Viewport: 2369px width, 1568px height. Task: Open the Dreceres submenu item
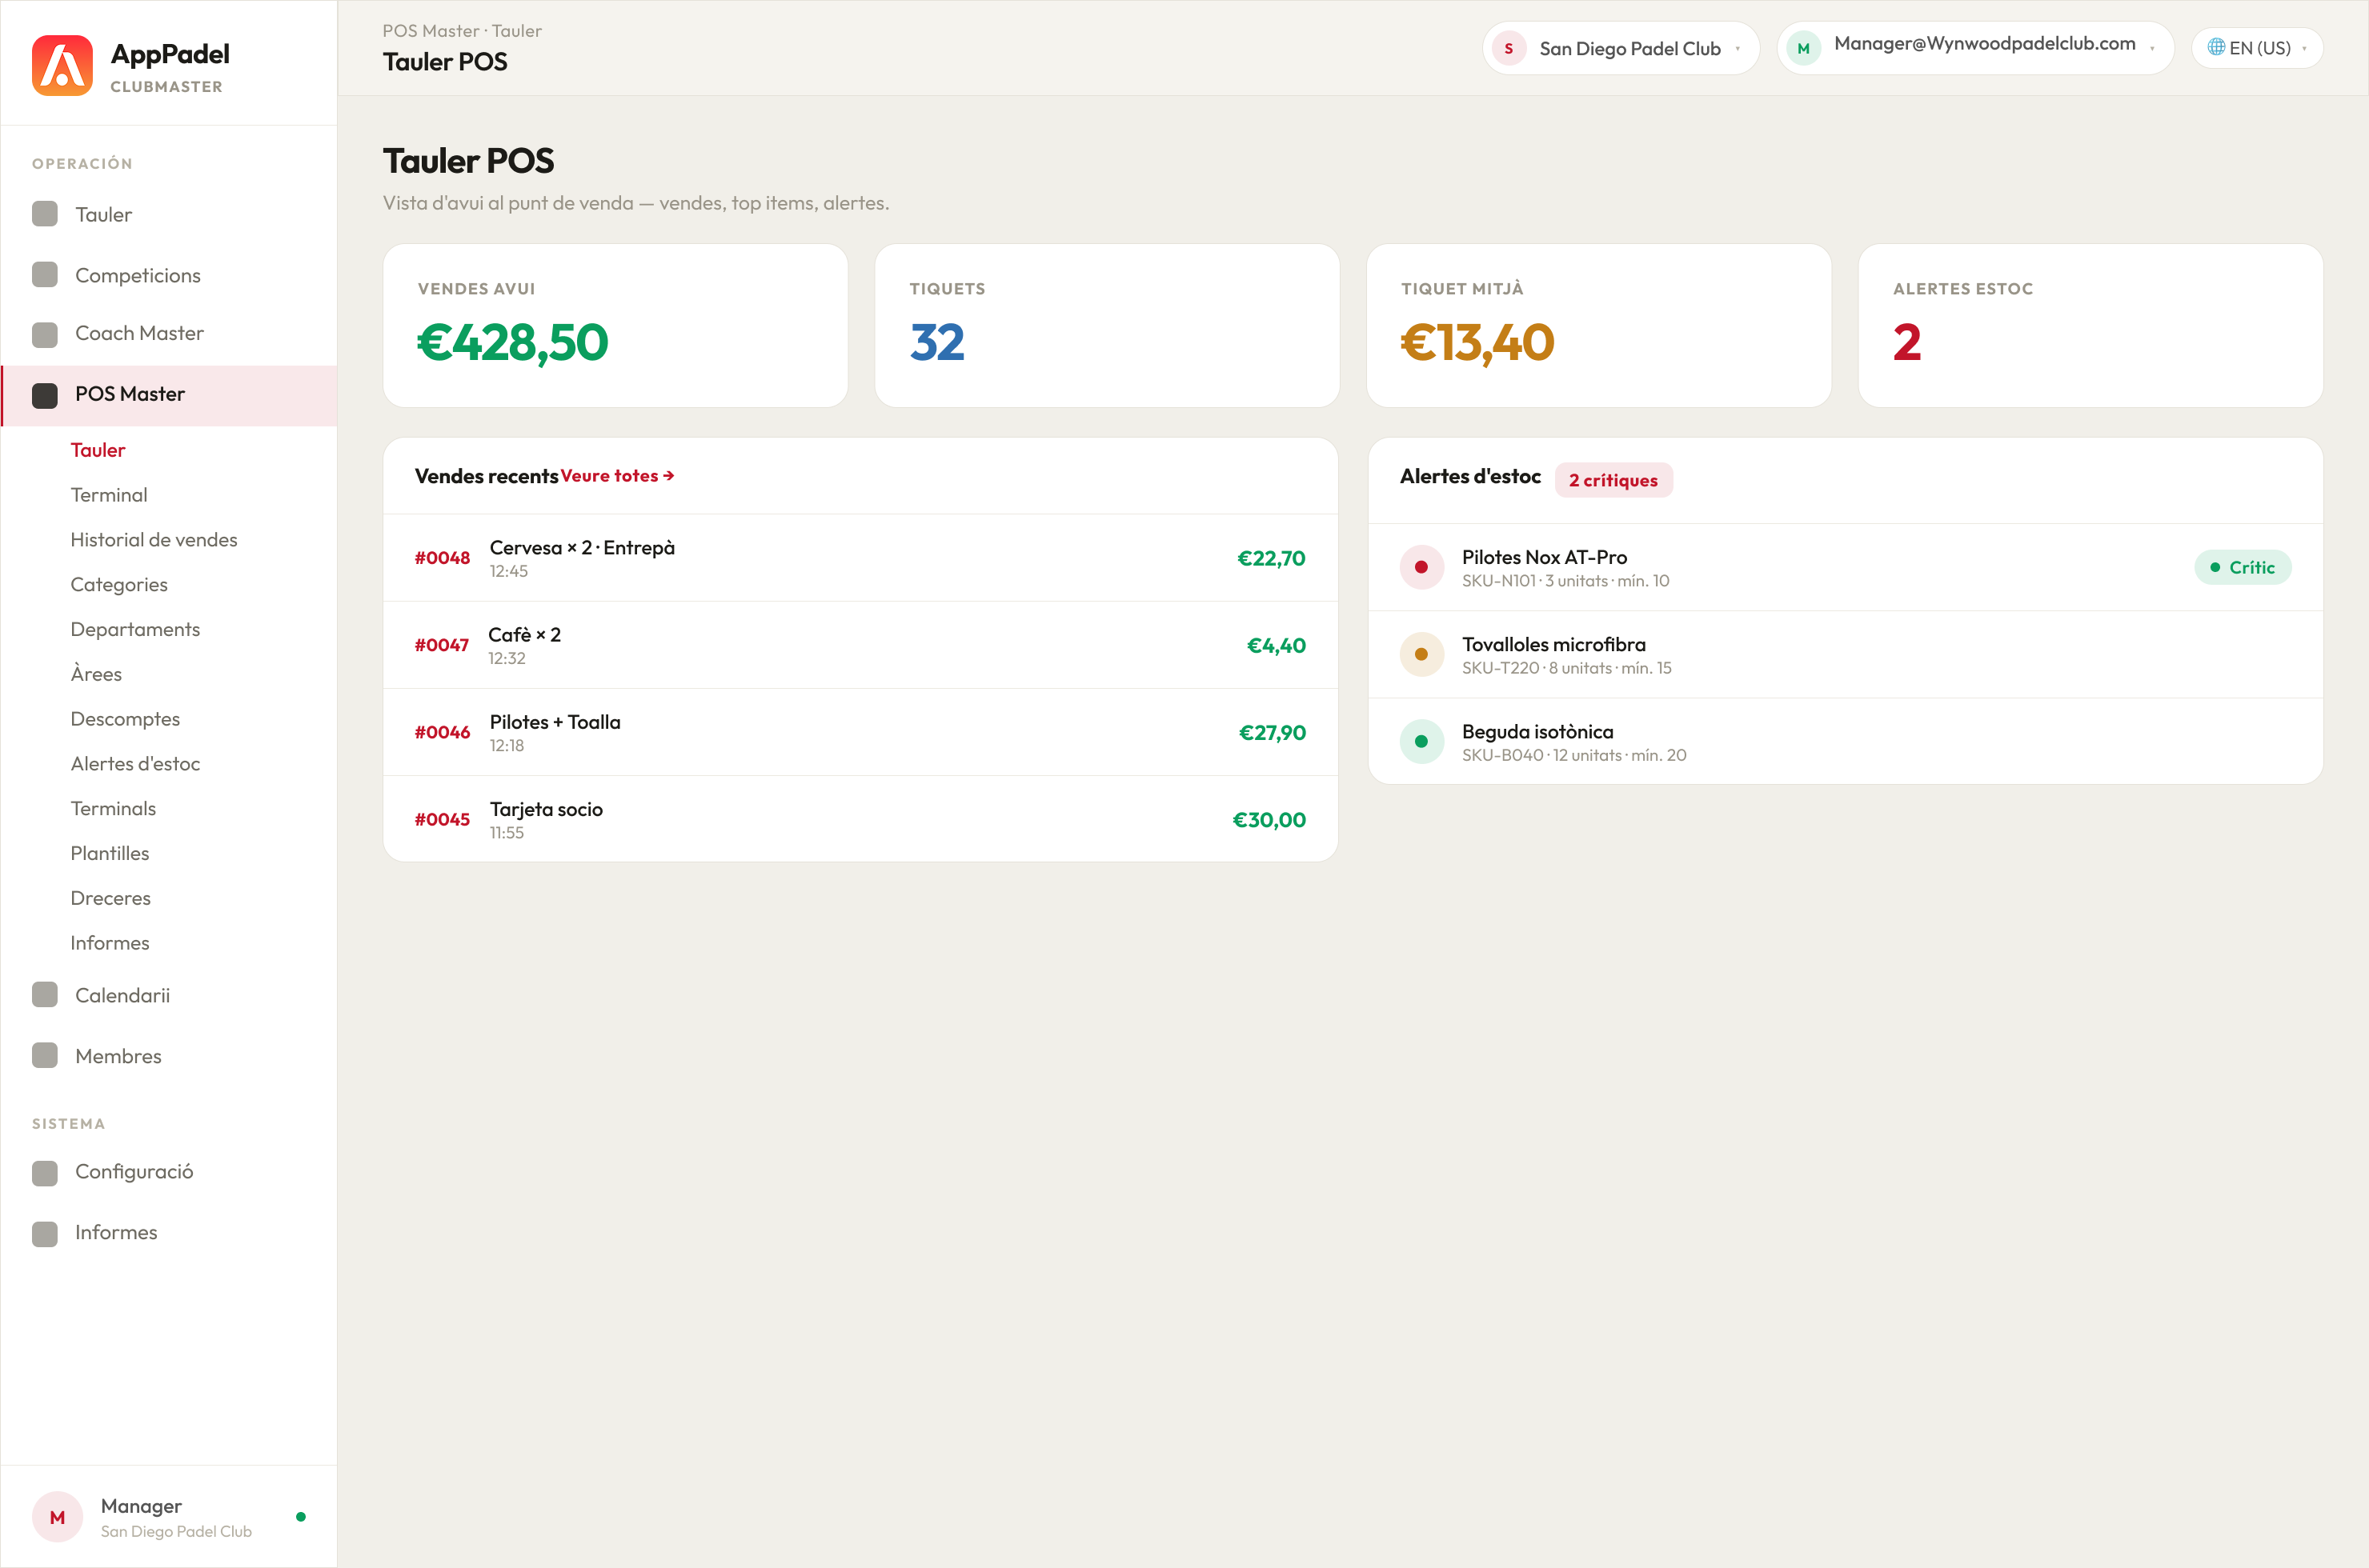111,898
